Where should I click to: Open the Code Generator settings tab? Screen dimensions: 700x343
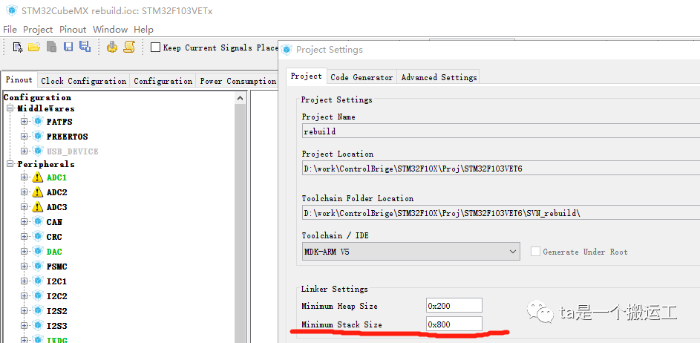point(362,77)
